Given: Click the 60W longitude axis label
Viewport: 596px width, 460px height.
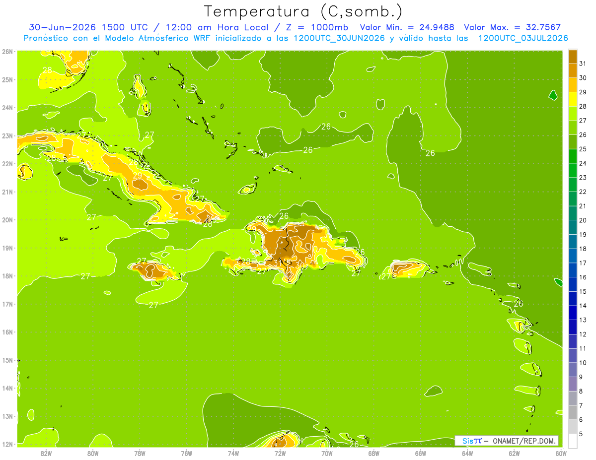Looking at the screenshot, I should point(561,453).
